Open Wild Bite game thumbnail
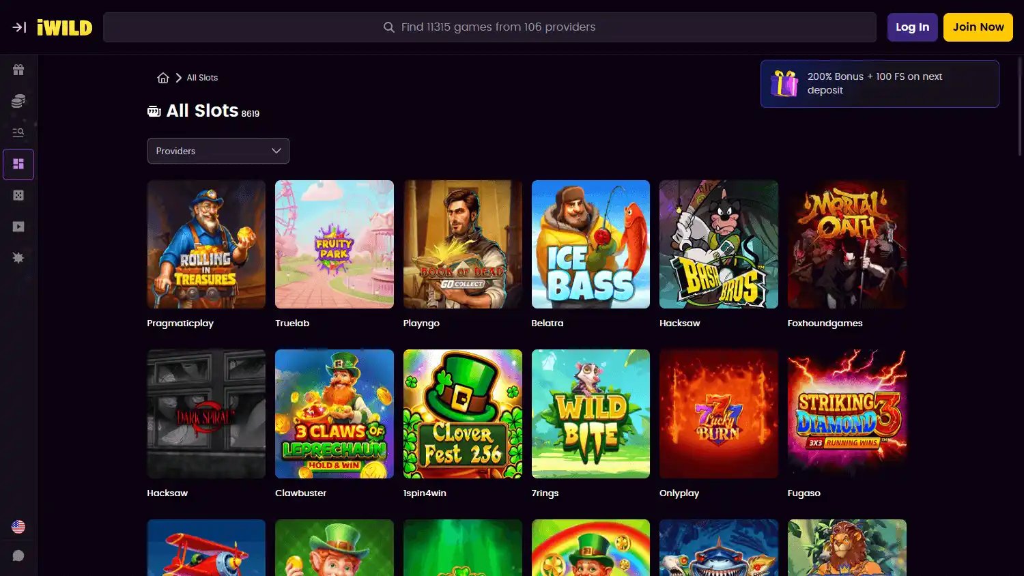Screen dimensions: 1024x576 click(591, 414)
